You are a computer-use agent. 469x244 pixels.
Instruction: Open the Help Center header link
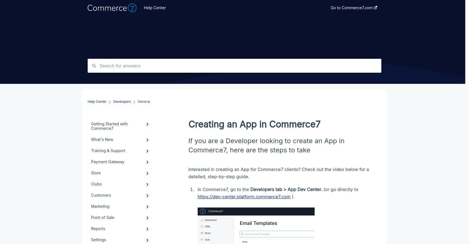[155, 8]
